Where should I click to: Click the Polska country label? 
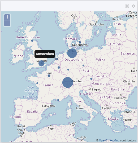click(100, 60)
